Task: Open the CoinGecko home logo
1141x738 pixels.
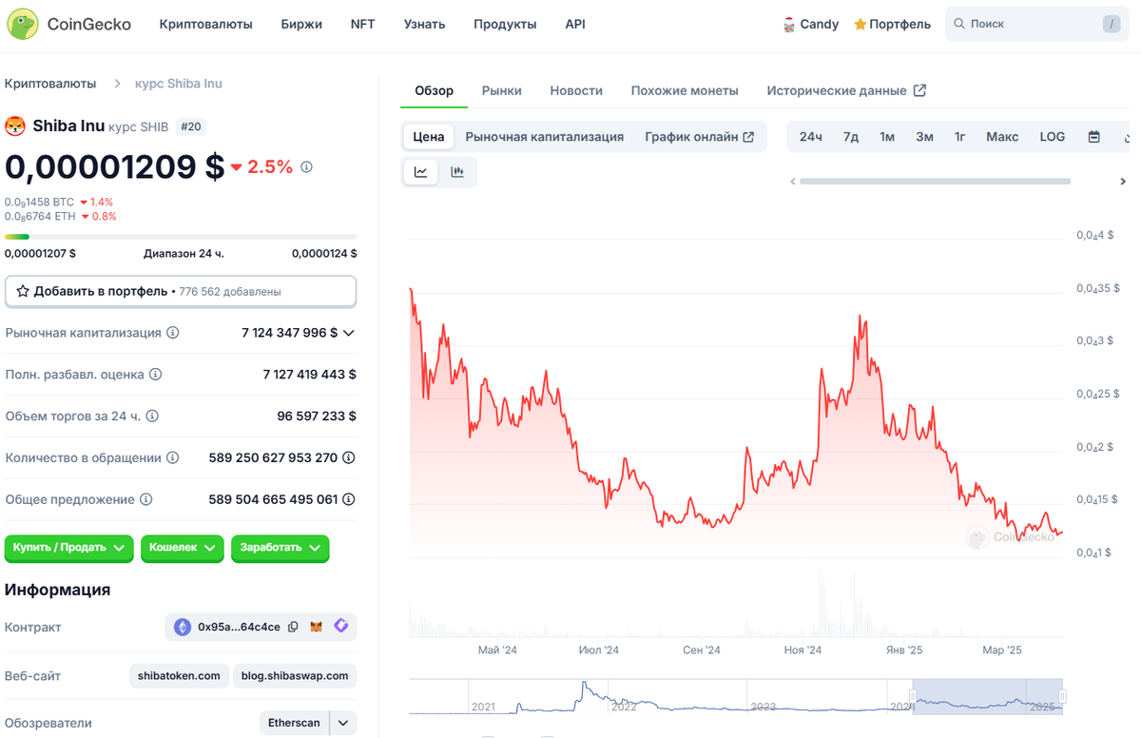Action: pos(68,24)
